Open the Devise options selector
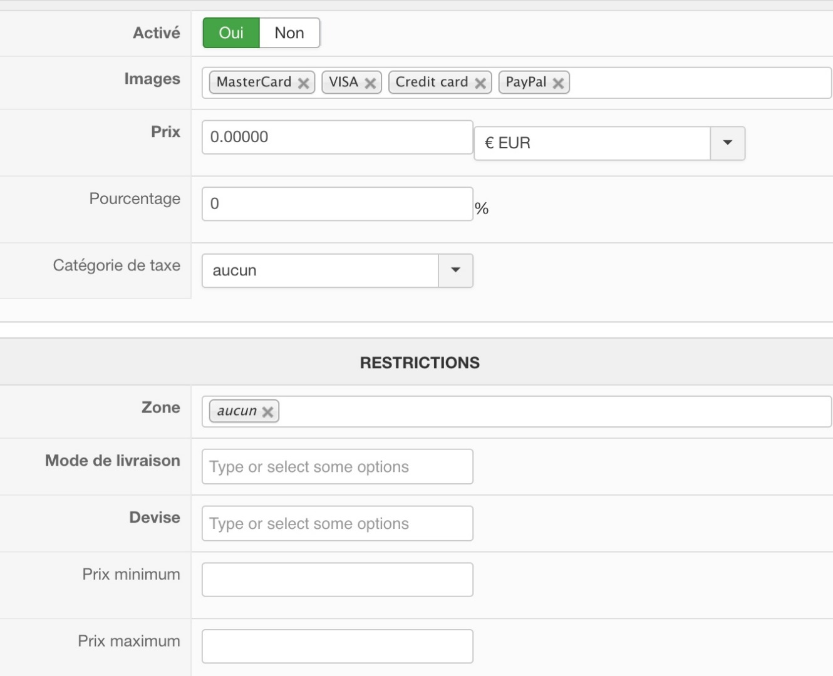The width and height of the screenshot is (833, 676). tap(337, 524)
